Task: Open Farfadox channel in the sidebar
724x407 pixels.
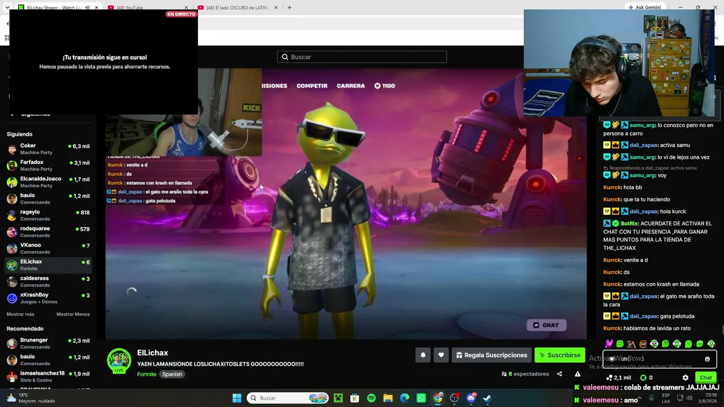Action: (48, 166)
